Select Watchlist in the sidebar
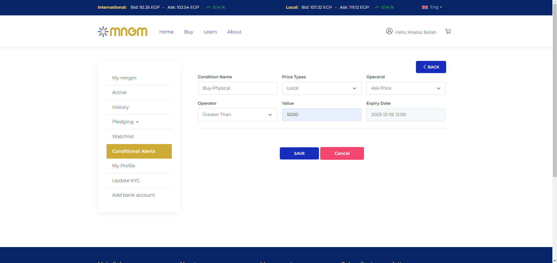This screenshot has height=263, width=557. coord(123,137)
